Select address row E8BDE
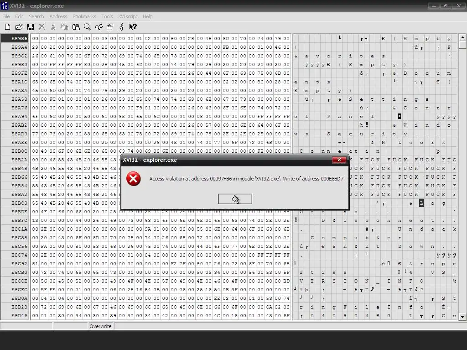Image resolution: width=467 pixels, height=350 pixels. coord(16,211)
